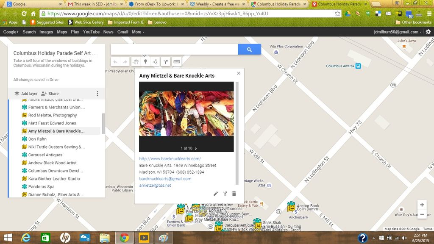Image resolution: width=434 pixels, height=244 pixels.
Task: Click the bareknucklearts@gmail.com email link
Action: pos(165,179)
